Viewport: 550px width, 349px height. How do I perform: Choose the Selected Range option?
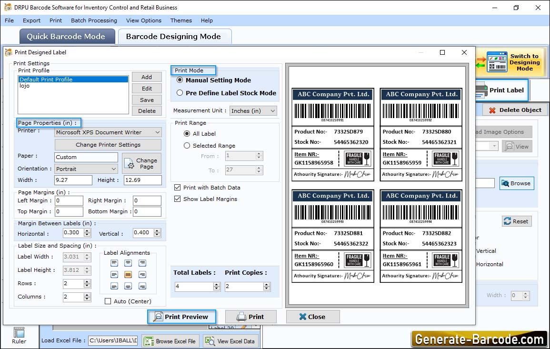[x=187, y=146]
